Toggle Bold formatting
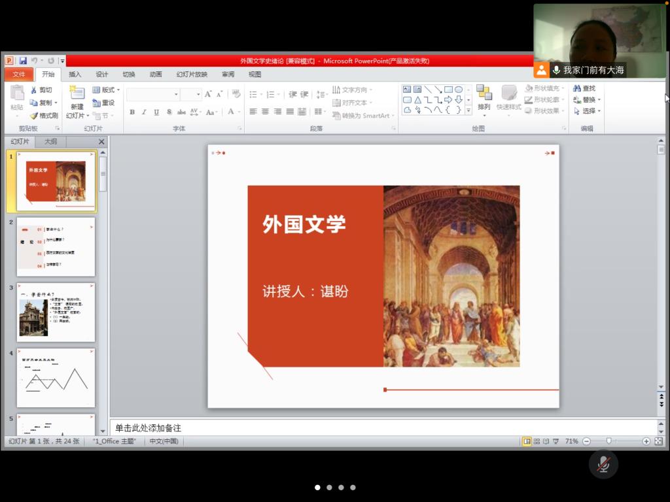This screenshot has height=502, width=670. pyautogui.click(x=132, y=112)
